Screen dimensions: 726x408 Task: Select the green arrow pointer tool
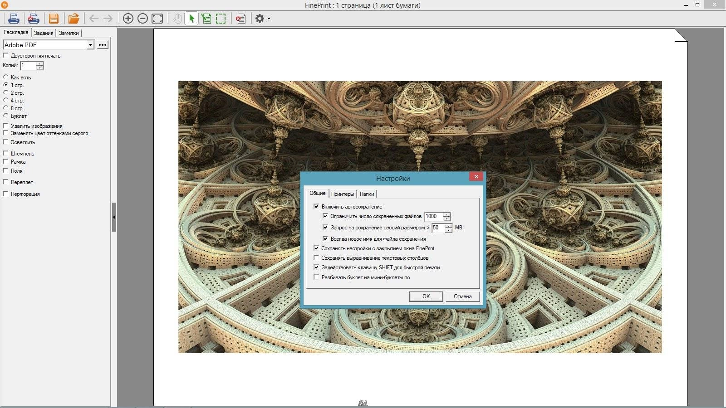[x=191, y=19]
